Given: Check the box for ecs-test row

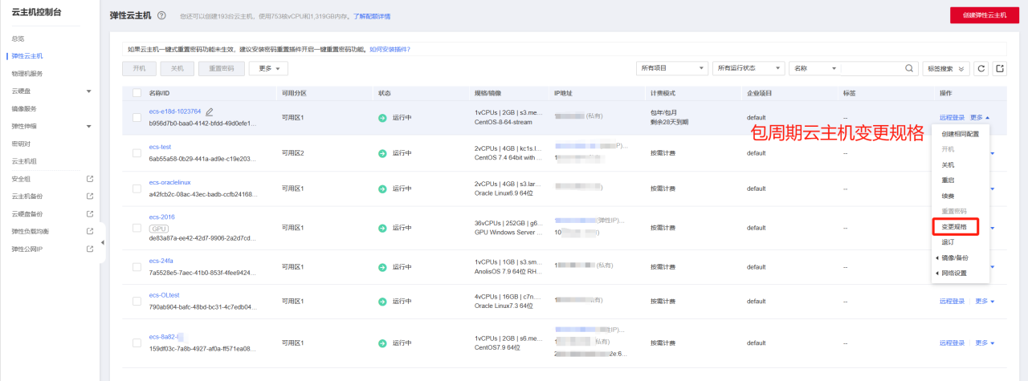Looking at the screenshot, I should 137,152.
